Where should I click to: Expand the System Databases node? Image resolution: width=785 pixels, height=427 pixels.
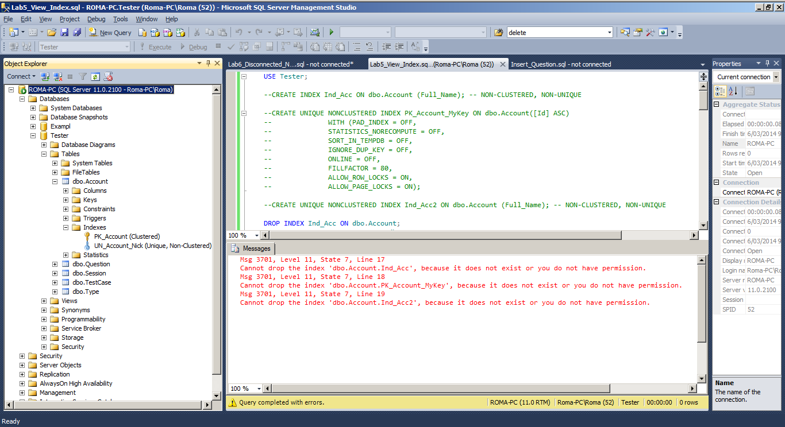click(33, 108)
